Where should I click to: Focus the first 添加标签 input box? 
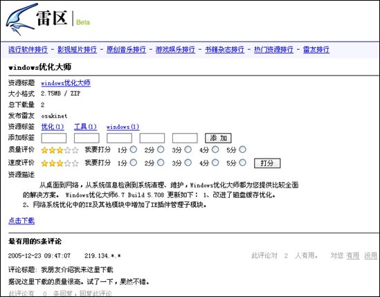54,138
